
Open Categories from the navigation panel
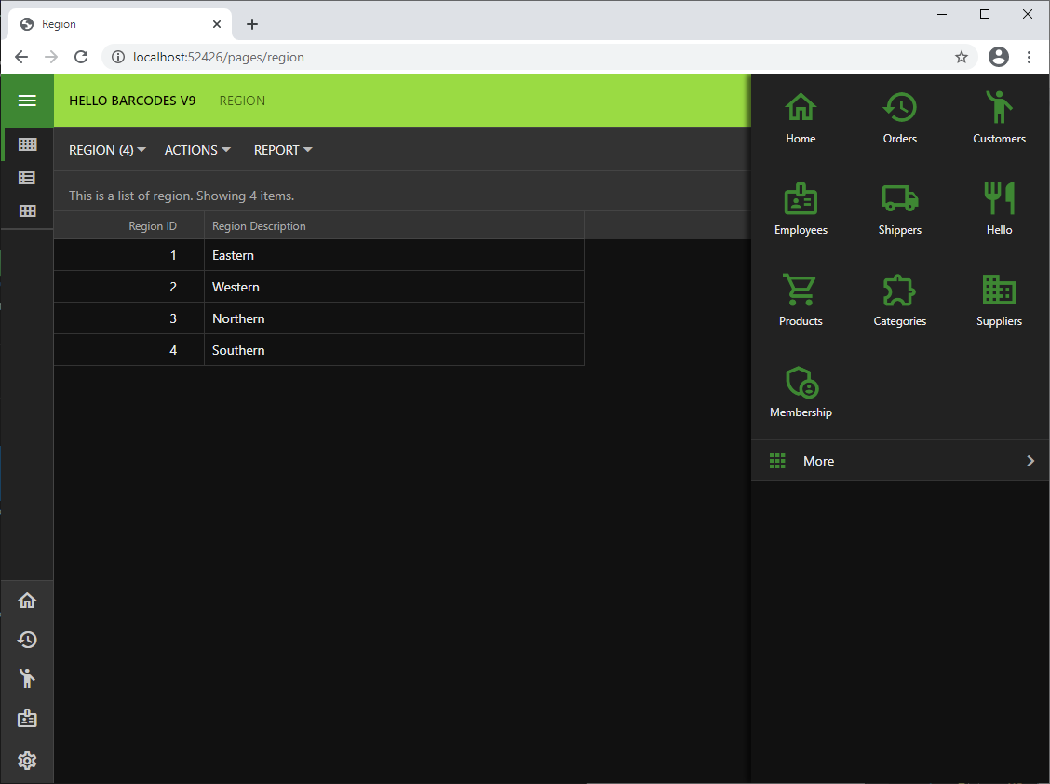point(900,300)
